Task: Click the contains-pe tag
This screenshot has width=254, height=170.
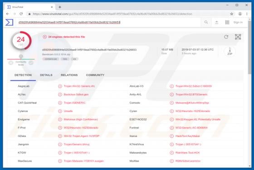Action: point(51,59)
